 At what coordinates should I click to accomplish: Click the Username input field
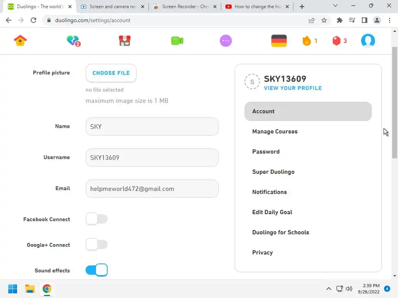(x=152, y=158)
